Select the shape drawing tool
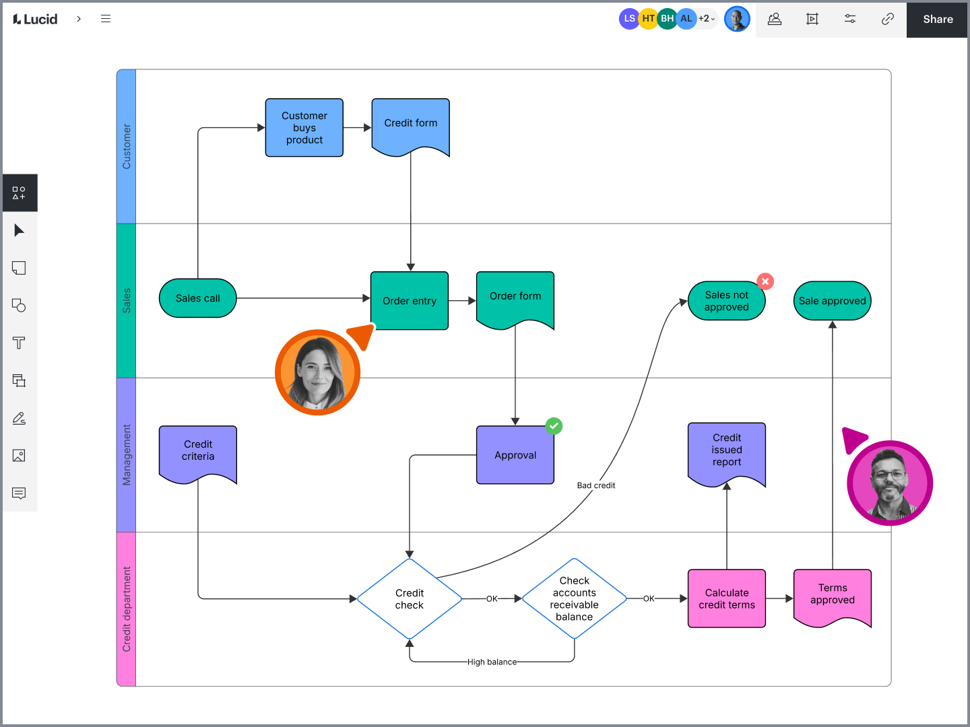Image resolution: width=970 pixels, height=727 pixels. click(19, 306)
